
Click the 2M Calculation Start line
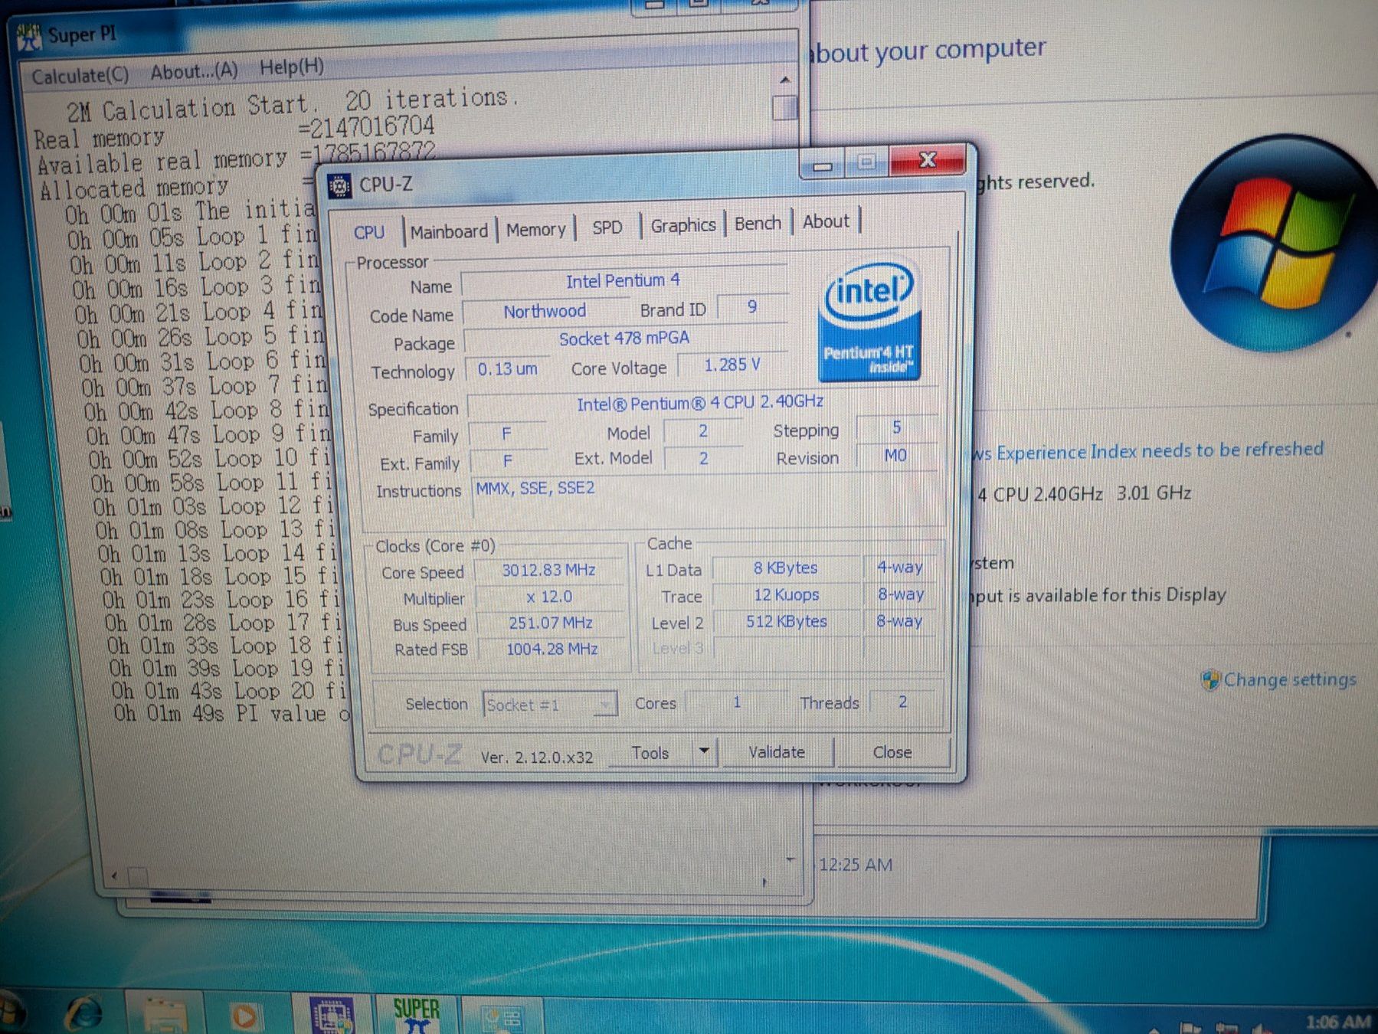point(291,106)
